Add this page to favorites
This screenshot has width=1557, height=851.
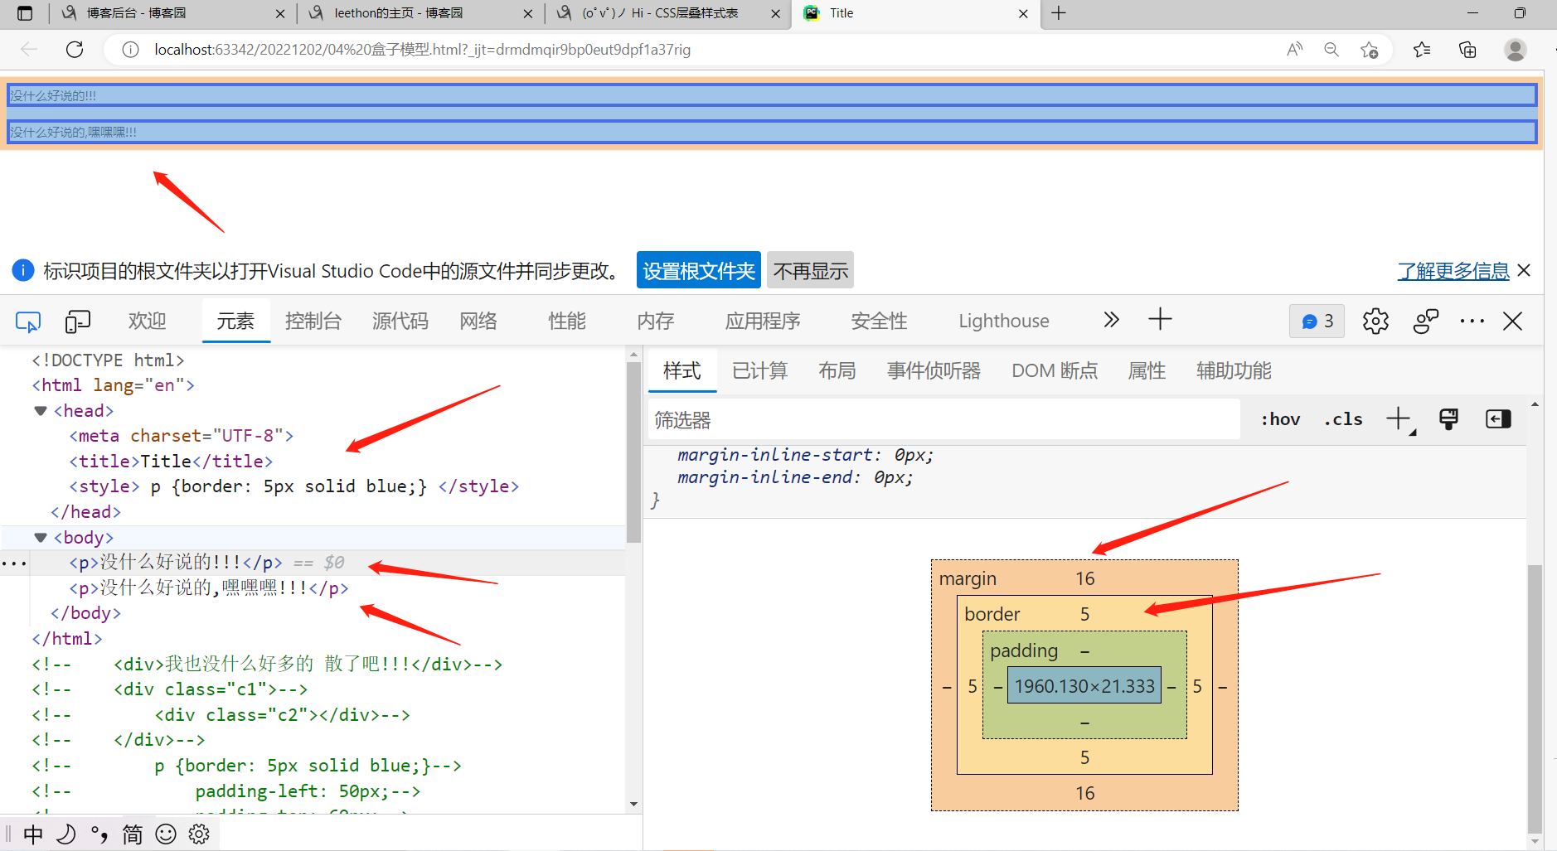pyautogui.click(x=1370, y=50)
